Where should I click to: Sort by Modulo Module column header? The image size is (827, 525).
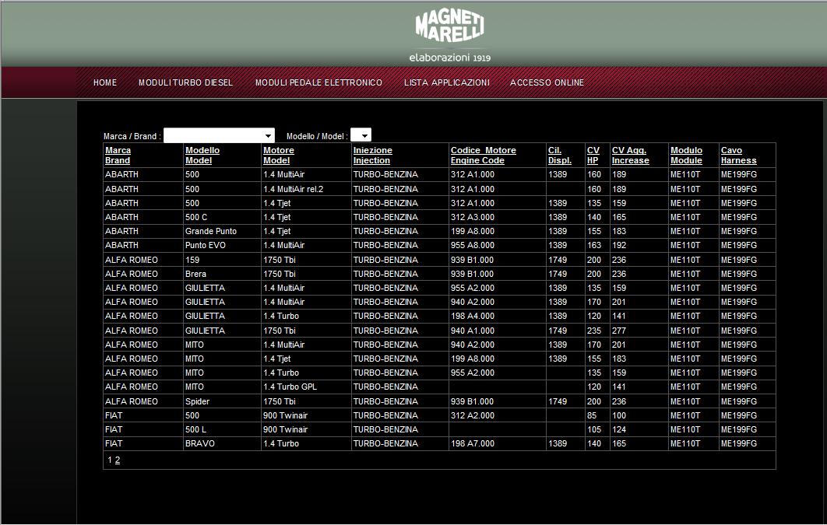(686, 156)
